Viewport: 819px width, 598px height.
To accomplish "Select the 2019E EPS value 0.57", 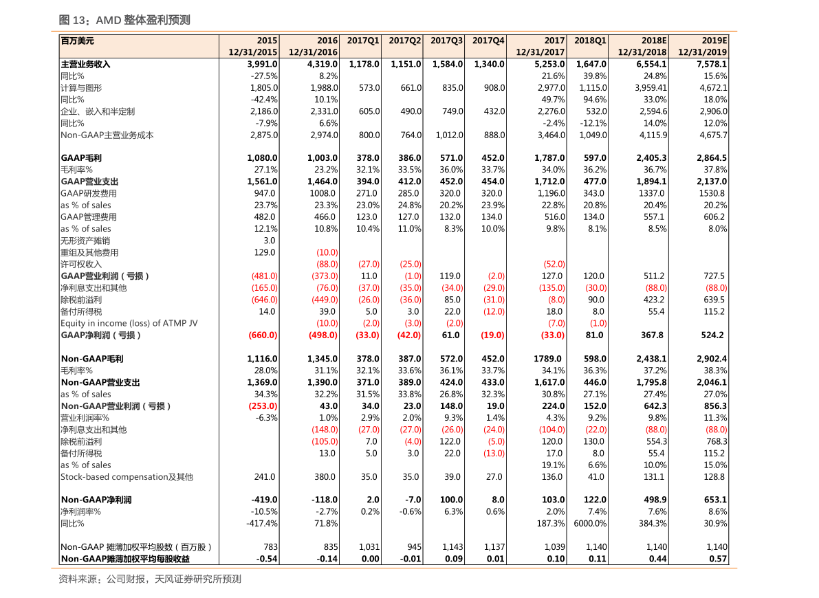I will [x=718, y=559].
